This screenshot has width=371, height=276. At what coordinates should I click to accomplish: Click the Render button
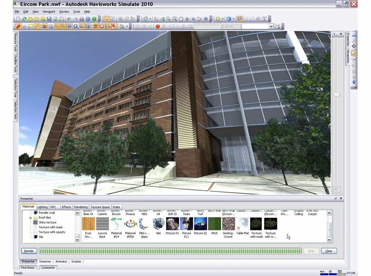29,251
